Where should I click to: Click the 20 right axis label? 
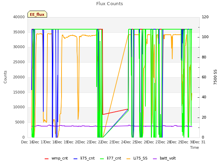point(204,118)
